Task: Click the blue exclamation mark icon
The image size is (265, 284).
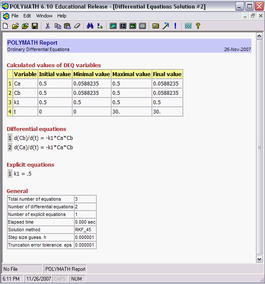Action: 175,26
